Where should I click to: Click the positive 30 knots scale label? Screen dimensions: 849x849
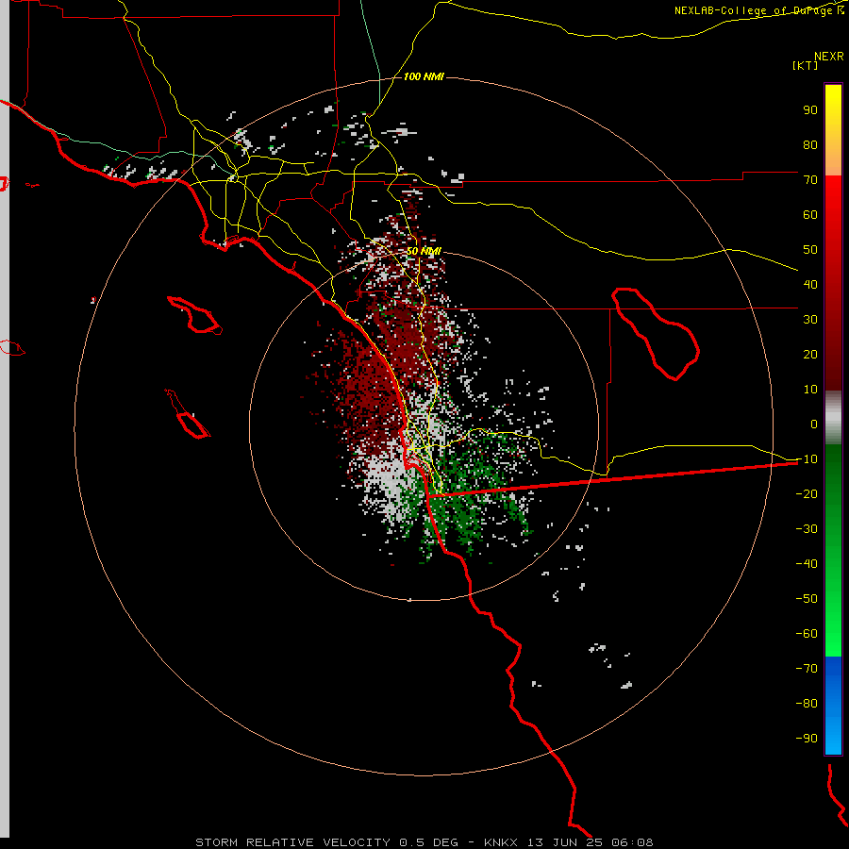[810, 320]
